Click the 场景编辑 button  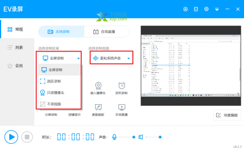click(x=227, y=115)
